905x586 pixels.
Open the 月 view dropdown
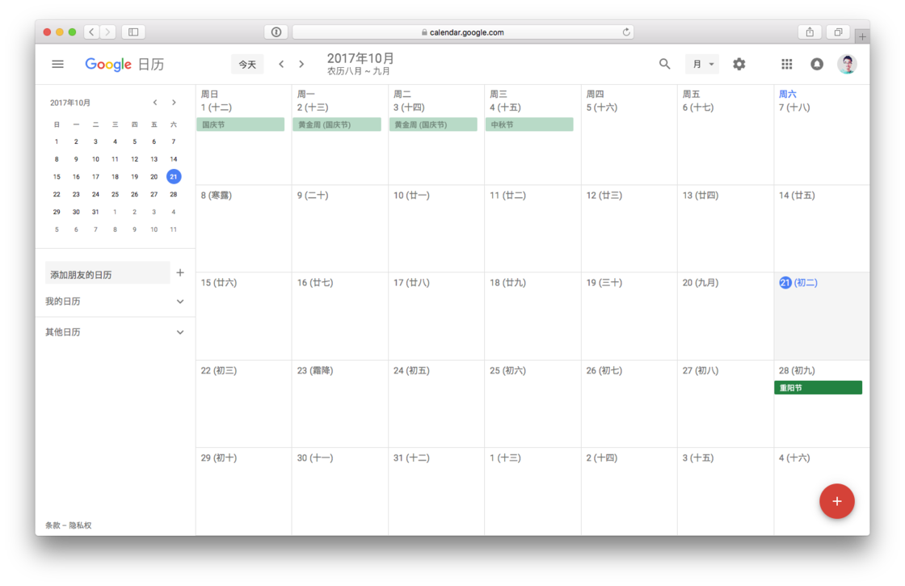[x=702, y=64]
